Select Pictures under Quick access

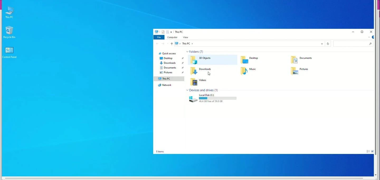coord(168,72)
